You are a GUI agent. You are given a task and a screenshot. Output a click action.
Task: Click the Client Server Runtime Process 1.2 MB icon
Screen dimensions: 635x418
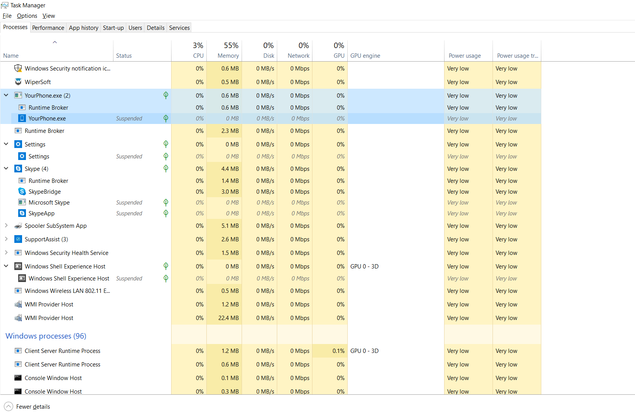click(18, 351)
